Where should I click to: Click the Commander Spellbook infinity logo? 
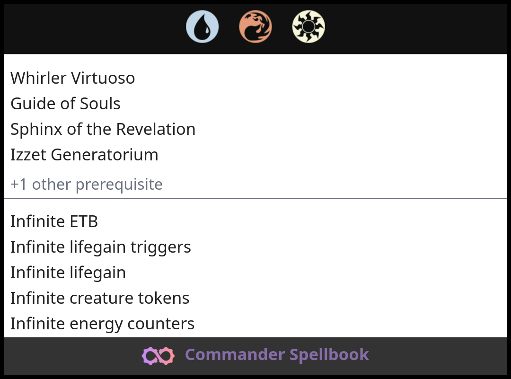click(x=158, y=355)
